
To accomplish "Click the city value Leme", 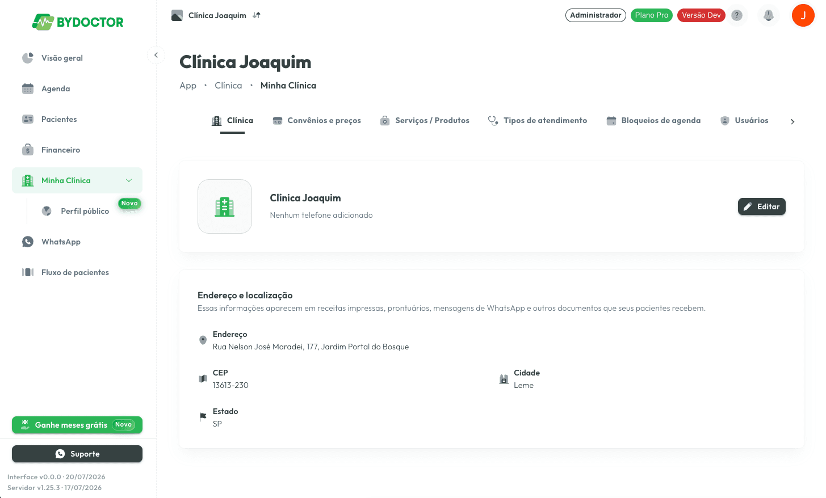I will pyautogui.click(x=523, y=385).
